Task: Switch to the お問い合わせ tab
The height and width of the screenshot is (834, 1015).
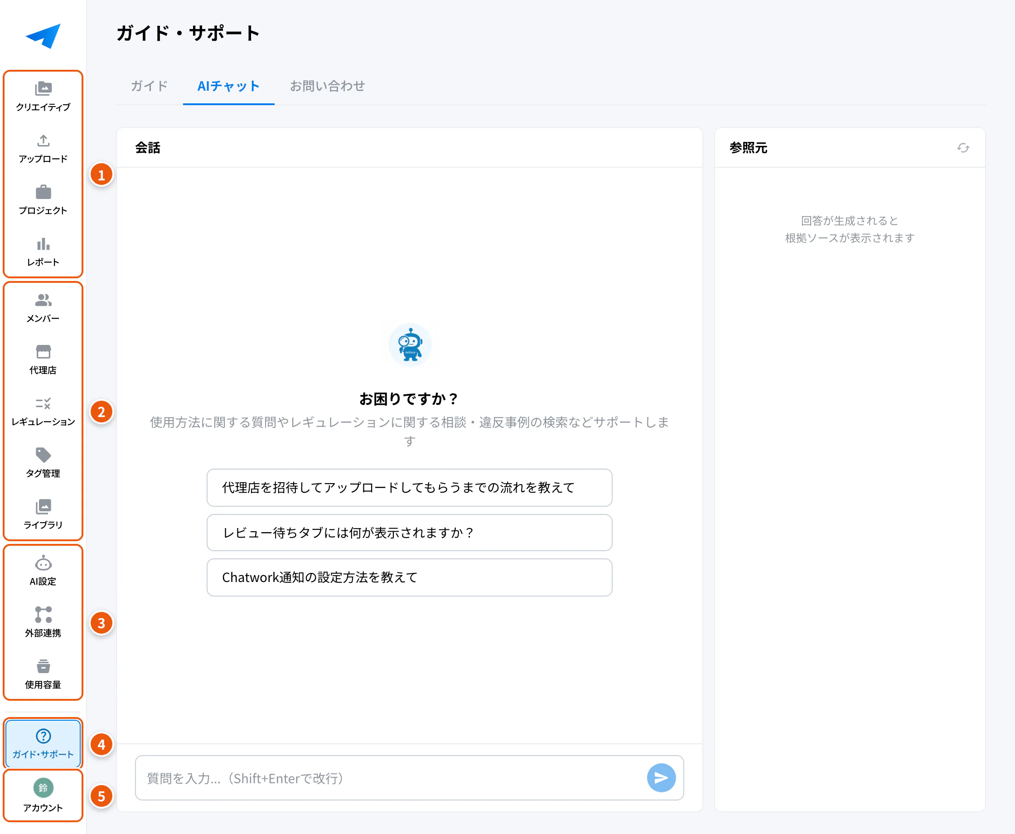Action: [x=328, y=86]
